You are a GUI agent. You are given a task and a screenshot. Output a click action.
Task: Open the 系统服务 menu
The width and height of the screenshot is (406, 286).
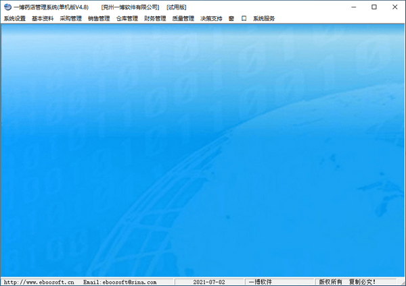(x=264, y=19)
